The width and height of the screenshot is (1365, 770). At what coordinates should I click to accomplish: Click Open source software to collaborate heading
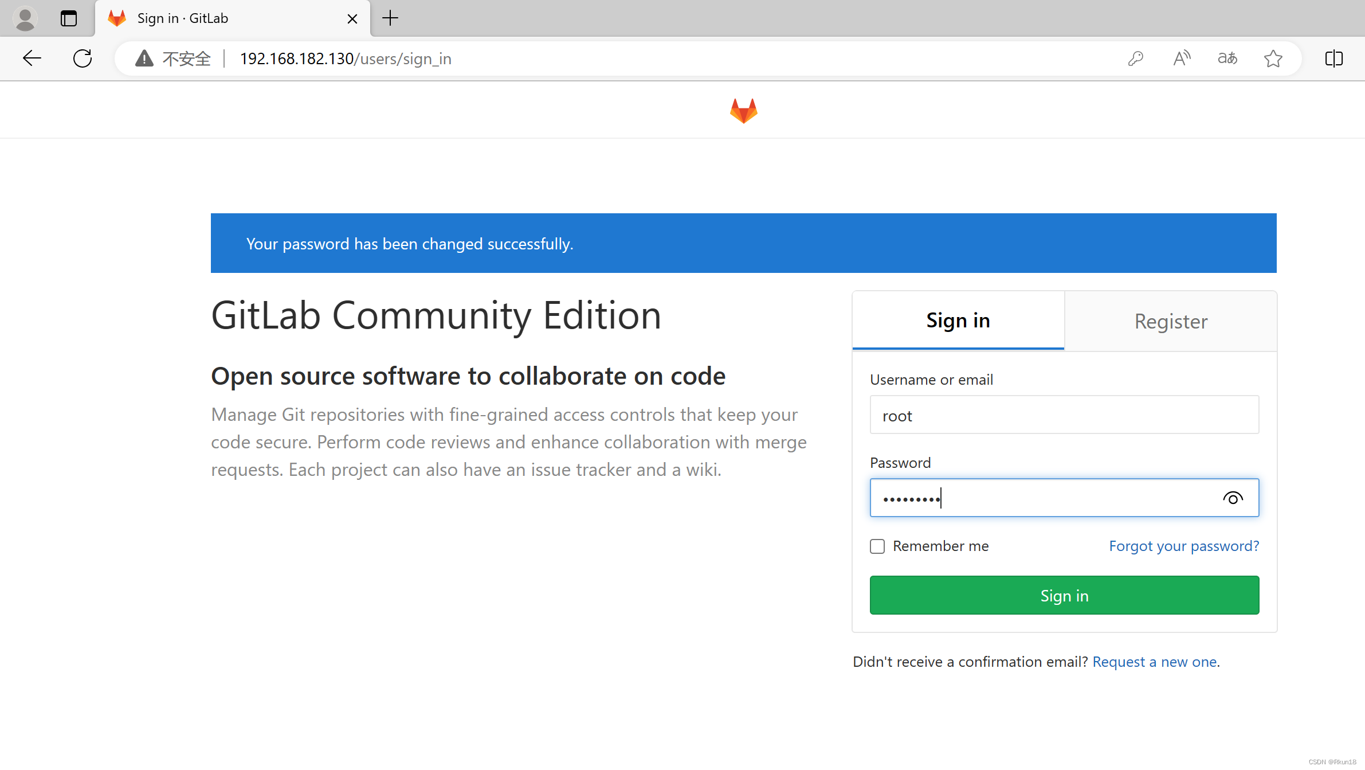coord(468,376)
